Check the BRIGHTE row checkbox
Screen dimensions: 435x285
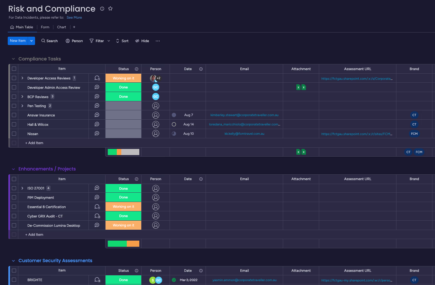click(14, 280)
